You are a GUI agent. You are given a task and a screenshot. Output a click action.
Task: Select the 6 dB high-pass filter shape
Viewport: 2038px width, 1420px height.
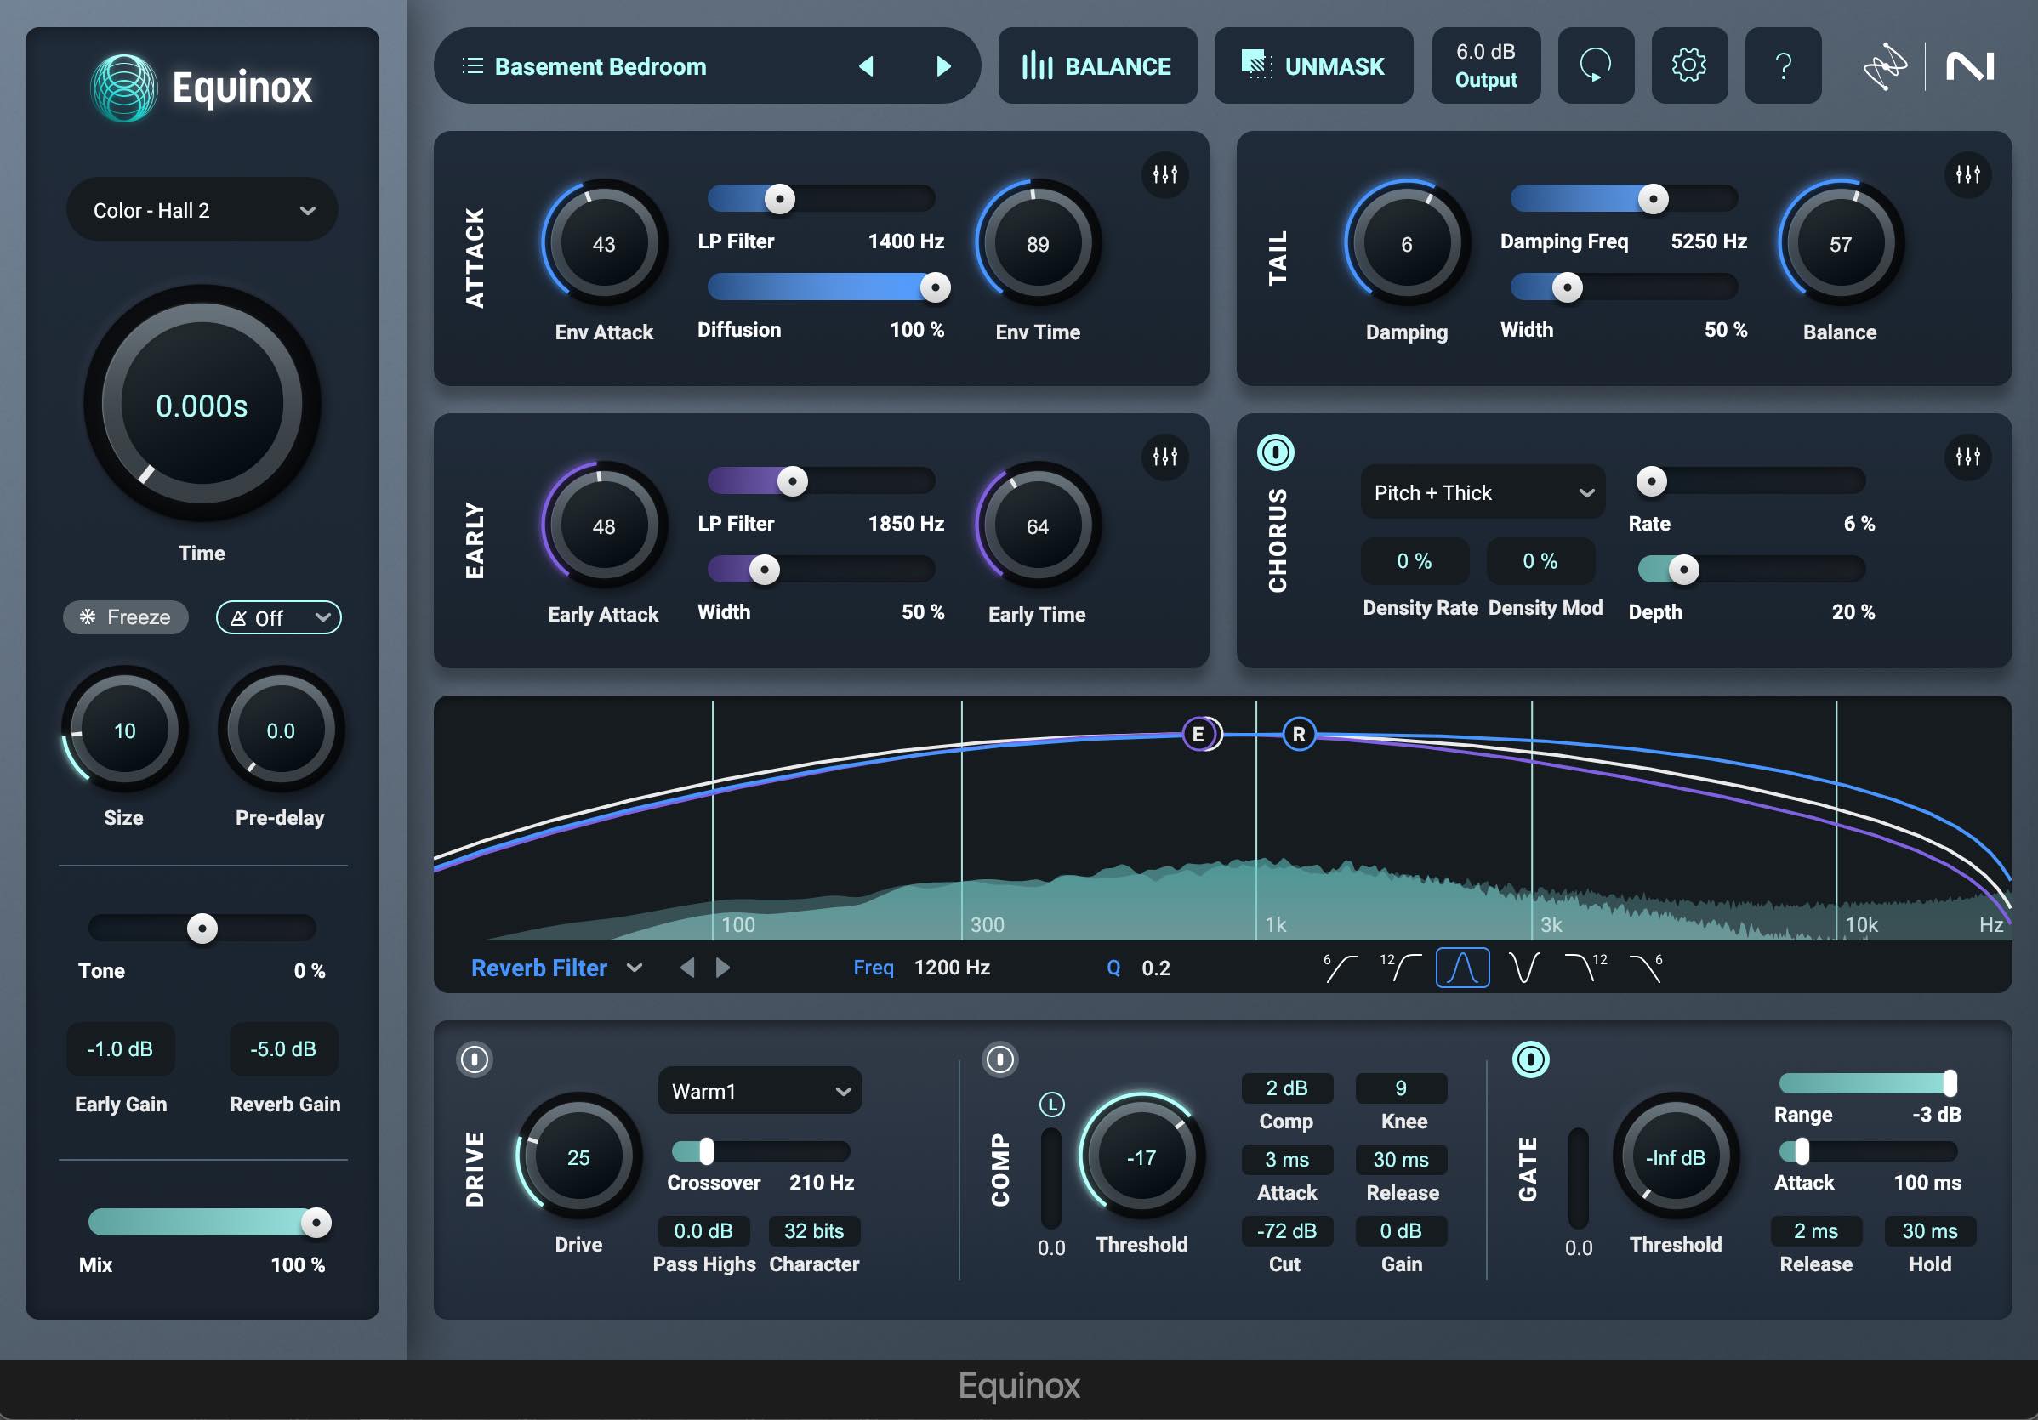point(1340,968)
